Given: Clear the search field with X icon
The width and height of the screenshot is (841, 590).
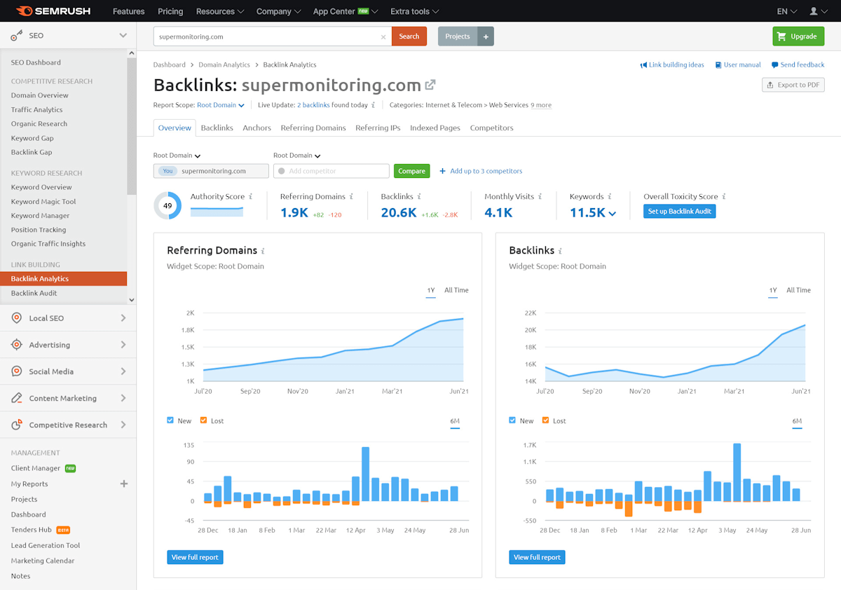Looking at the screenshot, I should click(x=383, y=36).
